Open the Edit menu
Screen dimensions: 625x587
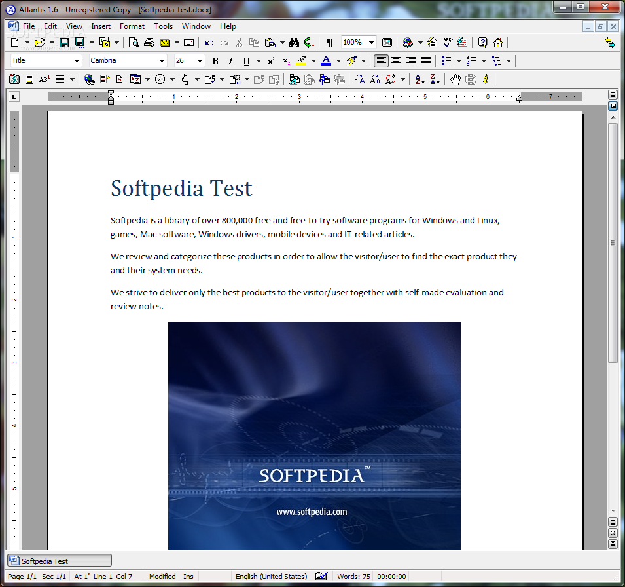50,26
